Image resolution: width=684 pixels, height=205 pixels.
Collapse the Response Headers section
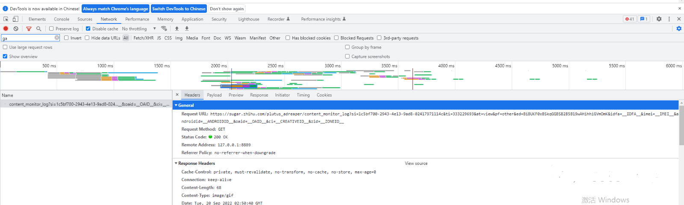(176, 163)
